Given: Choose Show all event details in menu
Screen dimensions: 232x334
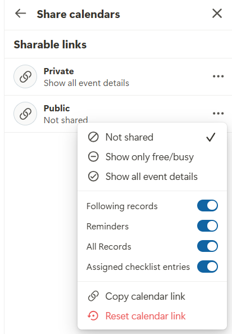Looking at the screenshot, I should coord(152,177).
